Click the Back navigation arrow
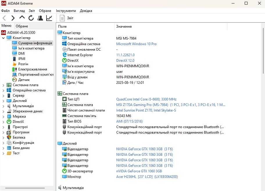Screen dimensions: 265x191 coord(4,18)
